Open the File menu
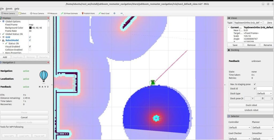The height and width of the screenshot is (140, 274). (x=2, y=9)
